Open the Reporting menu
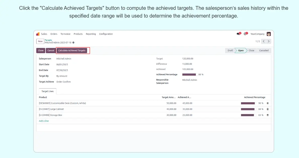299x158 pixels. 91,34
